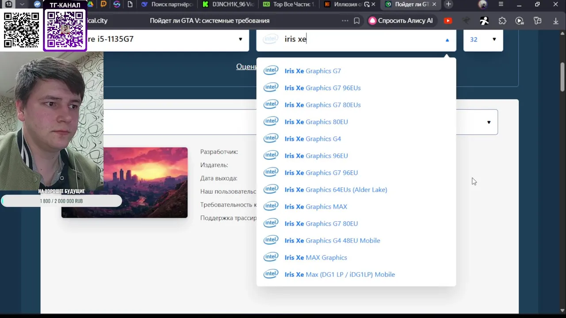This screenshot has width=566, height=318.
Task: Bookmark this page with the bookmark icon
Action: (x=357, y=21)
